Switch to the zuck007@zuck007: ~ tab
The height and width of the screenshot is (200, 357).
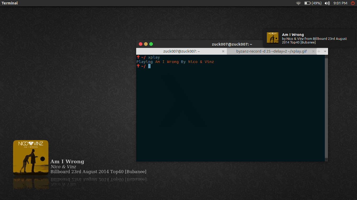coord(181,51)
